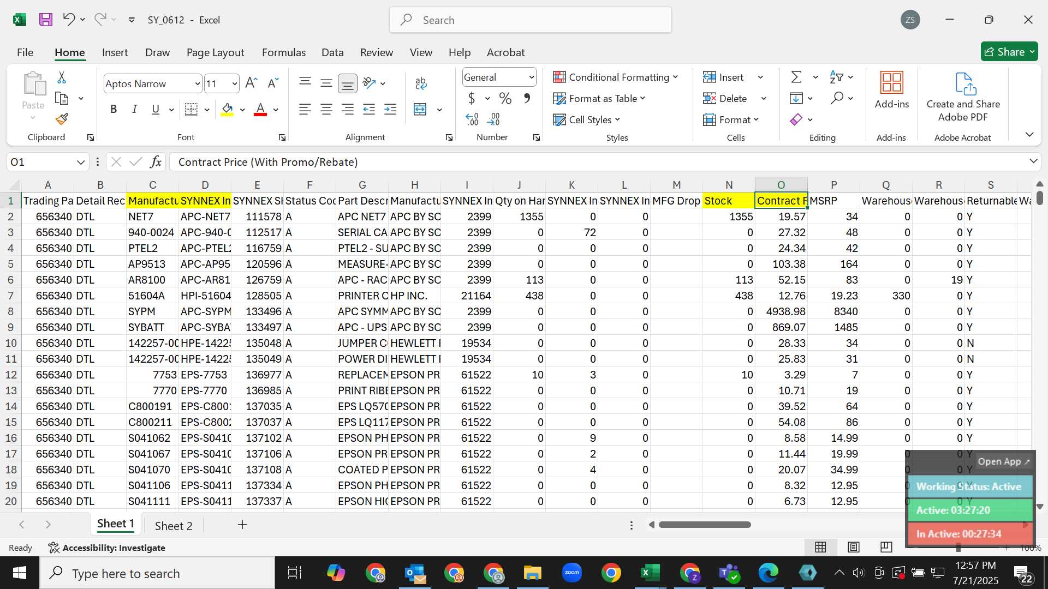Toggle Underline formatting
1048x589 pixels.
click(156, 110)
